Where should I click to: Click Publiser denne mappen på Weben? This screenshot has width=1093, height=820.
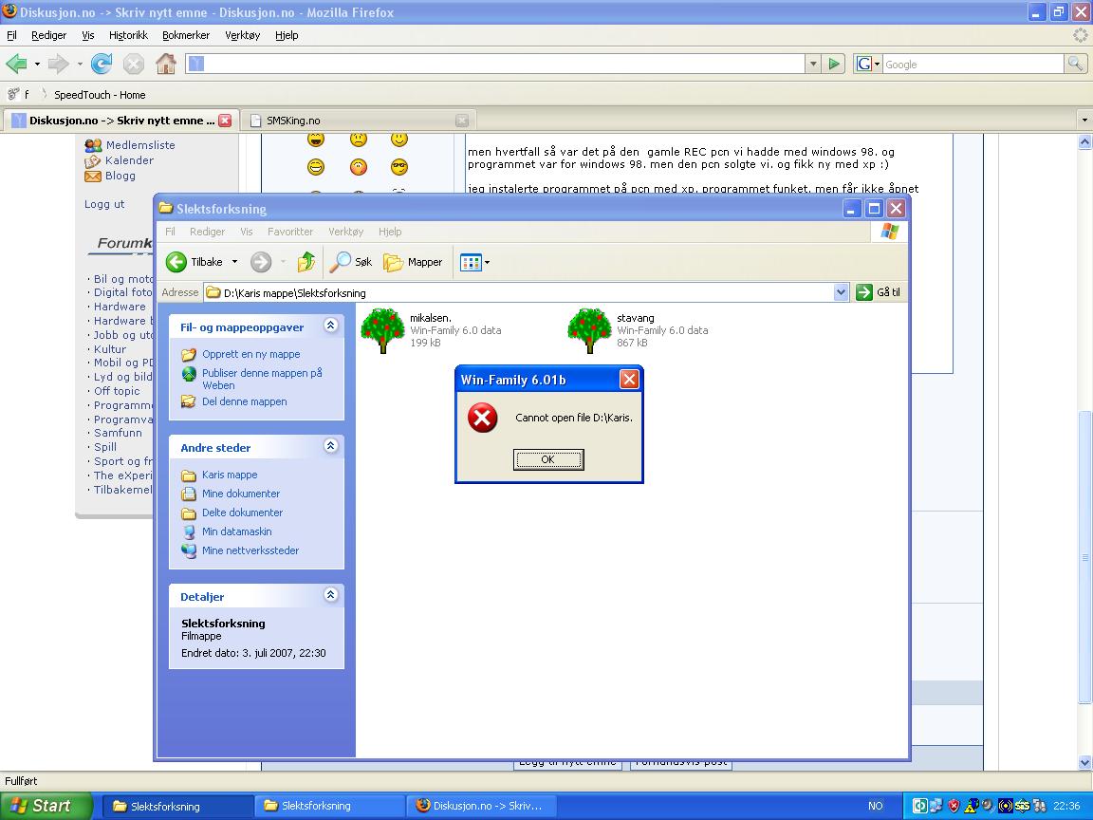[x=262, y=379]
